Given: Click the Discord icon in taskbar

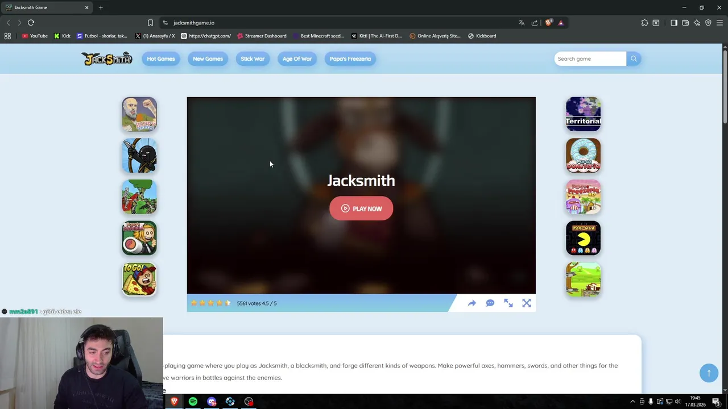Looking at the screenshot, I should tap(212, 402).
